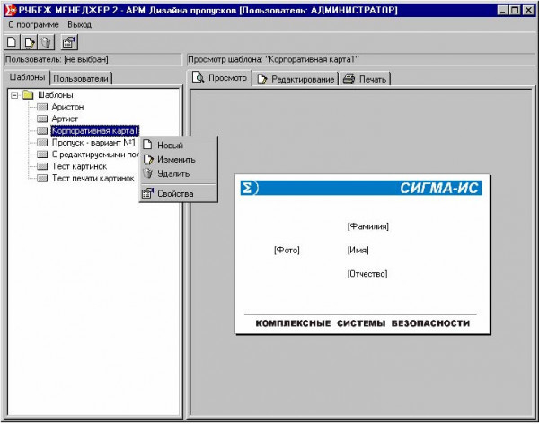Click the Properties toolbar icon
539x424 pixels.
point(69,42)
